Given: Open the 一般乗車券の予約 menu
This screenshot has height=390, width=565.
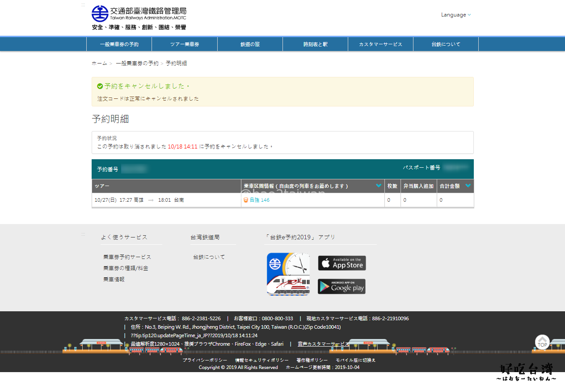Looking at the screenshot, I should pos(119,44).
